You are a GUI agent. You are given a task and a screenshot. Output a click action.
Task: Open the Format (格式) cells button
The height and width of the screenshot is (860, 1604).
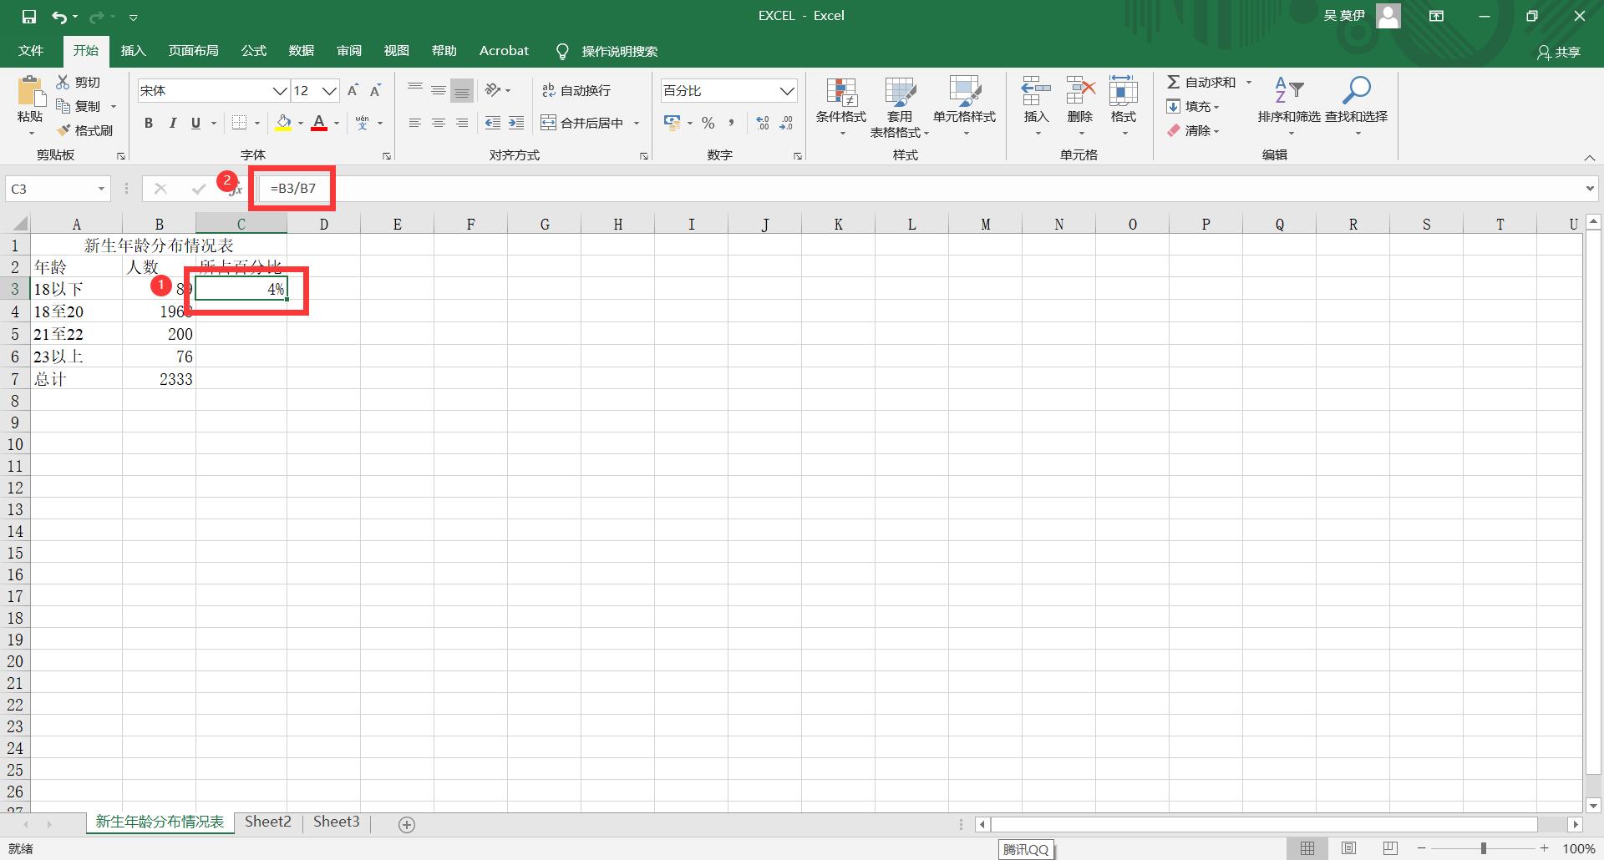pos(1124,107)
